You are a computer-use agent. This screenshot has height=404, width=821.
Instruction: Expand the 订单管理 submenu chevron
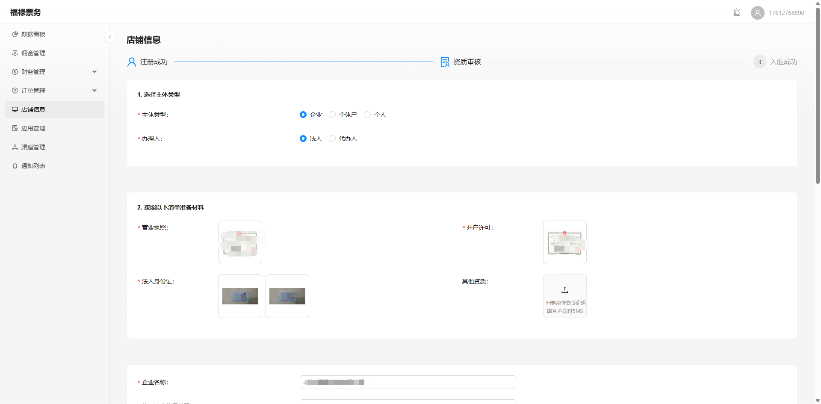pos(95,91)
